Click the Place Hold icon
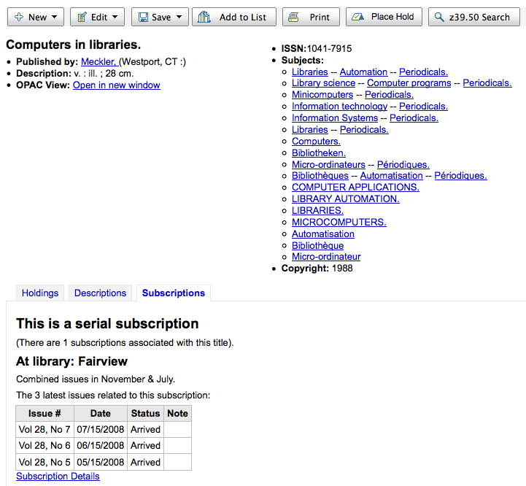Viewport: 526px width, 486px height. [x=357, y=17]
